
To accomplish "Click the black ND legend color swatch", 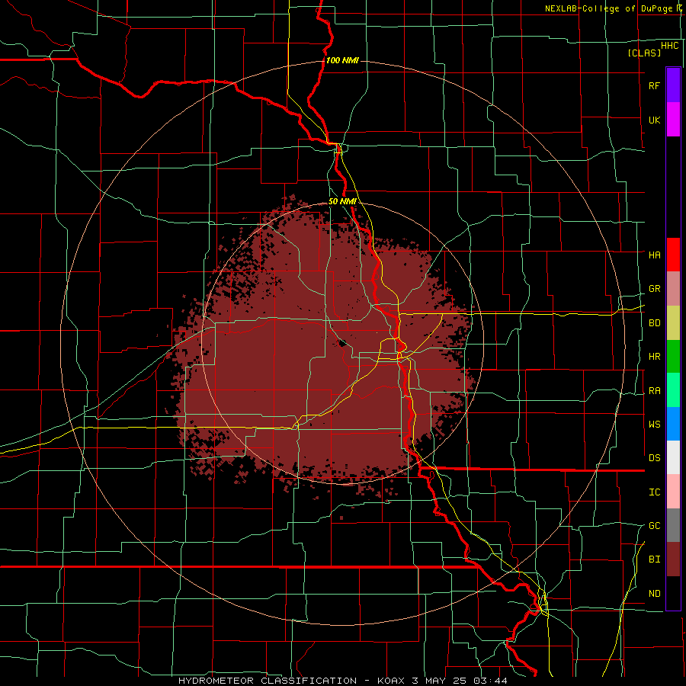I will 673,593.
